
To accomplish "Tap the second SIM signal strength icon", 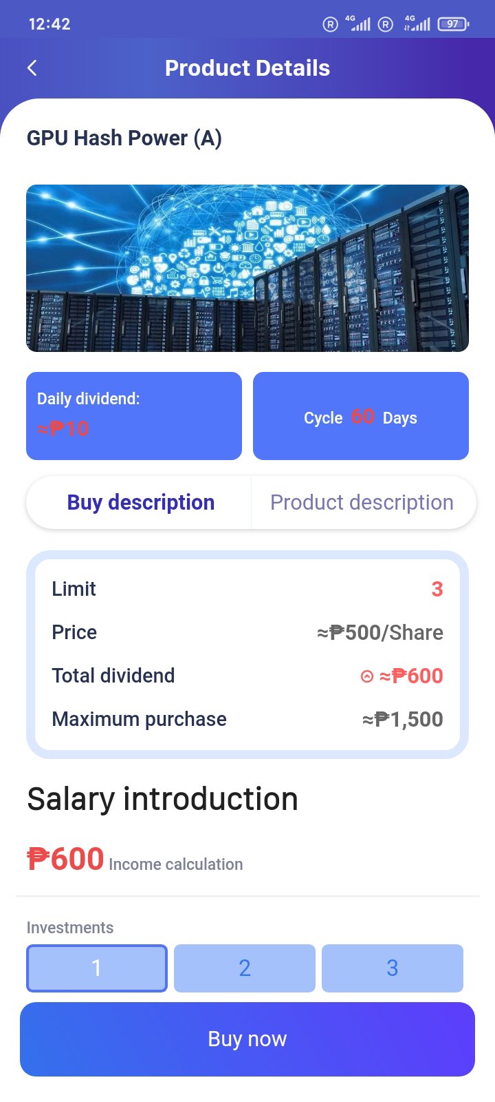I will (417, 23).
